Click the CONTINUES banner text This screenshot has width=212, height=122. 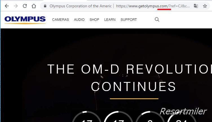click(134, 86)
